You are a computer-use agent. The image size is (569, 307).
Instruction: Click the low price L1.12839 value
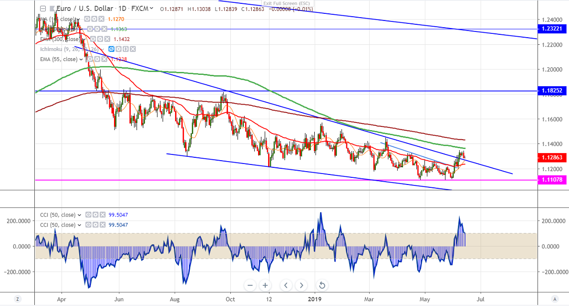[226, 9]
